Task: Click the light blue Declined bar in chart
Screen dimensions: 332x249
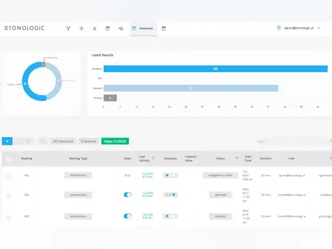Action: pos(191,89)
